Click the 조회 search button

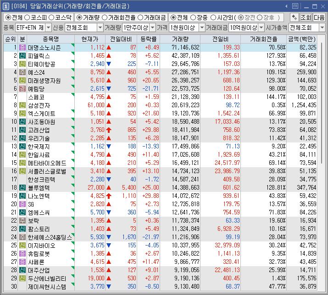pyautogui.click(x=306, y=17)
